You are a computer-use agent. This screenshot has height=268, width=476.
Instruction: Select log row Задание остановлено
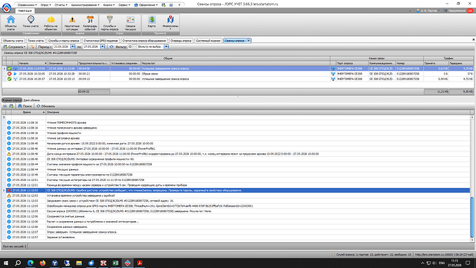click(x=236, y=237)
